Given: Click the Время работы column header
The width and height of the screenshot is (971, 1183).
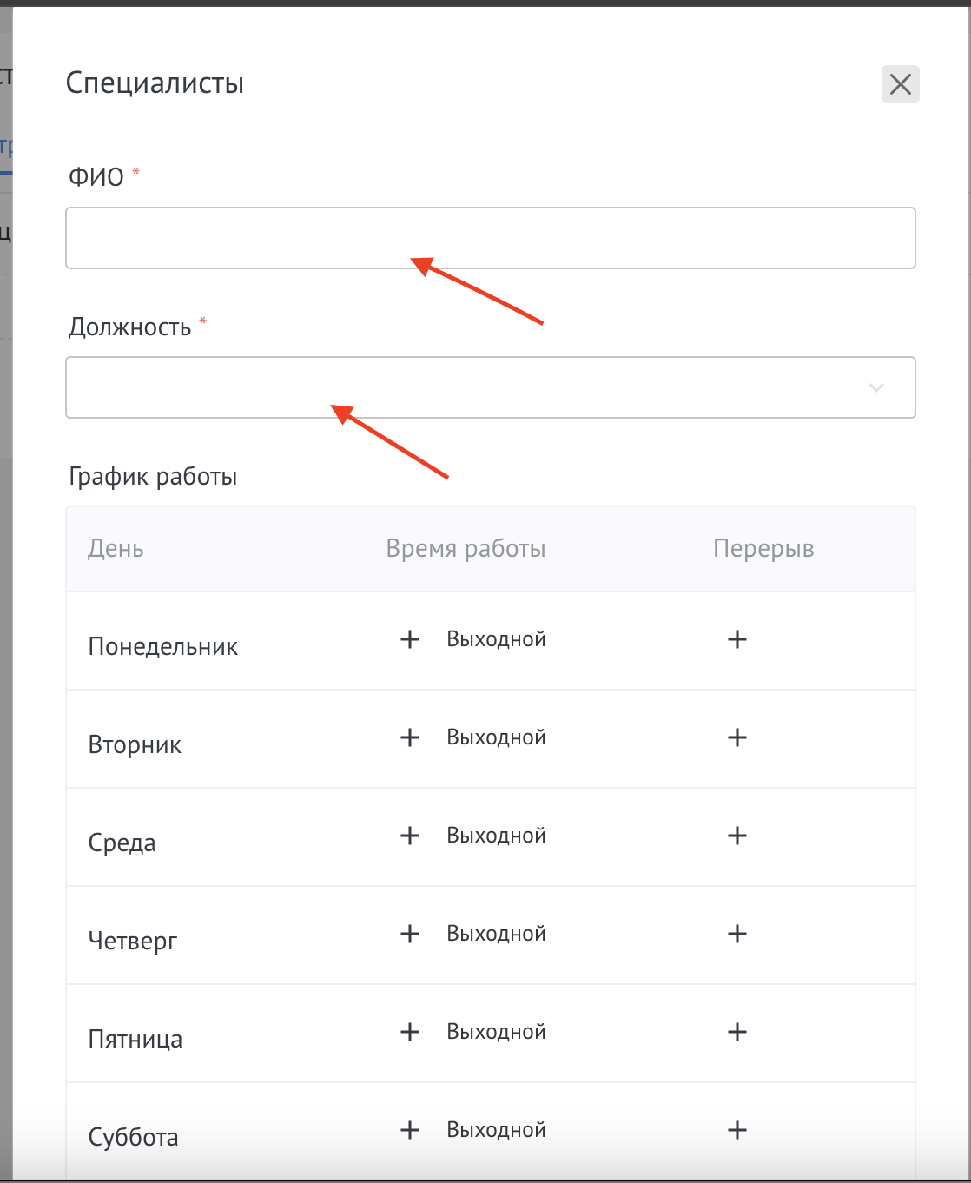Looking at the screenshot, I should pos(466,549).
